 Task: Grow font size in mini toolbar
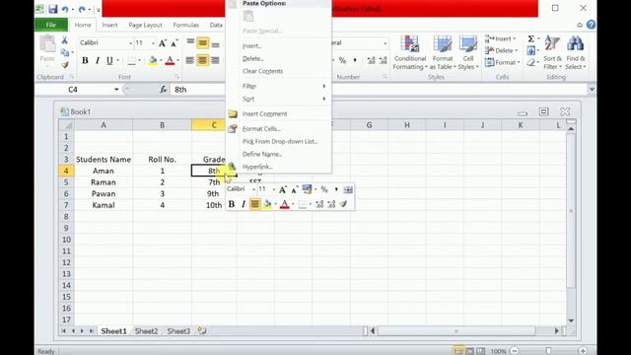click(283, 189)
